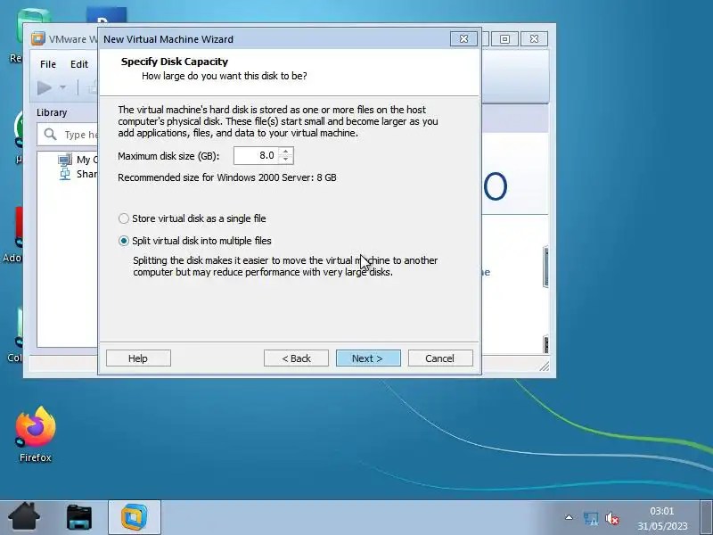Click the VMware window resize grip
Screen dimensions: 713x535
[544, 366]
